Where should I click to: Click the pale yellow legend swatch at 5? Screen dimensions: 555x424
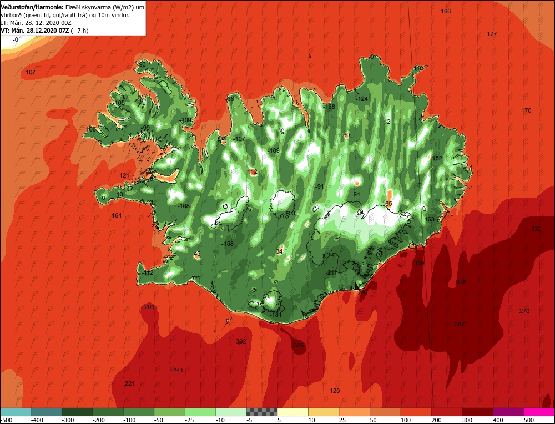292,412
